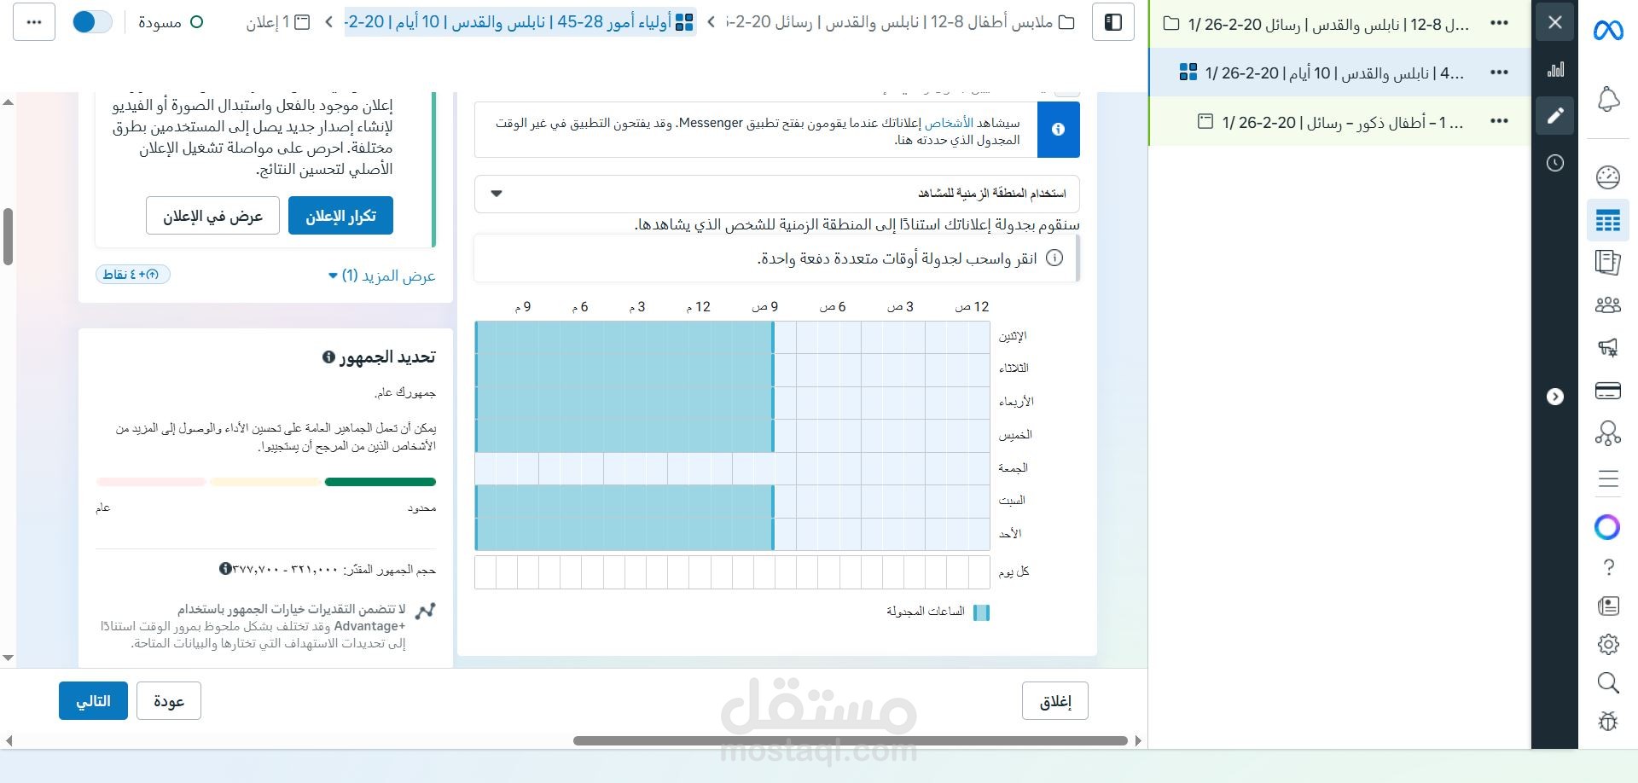Click the مسودة draft status label
The height and width of the screenshot is (783, 1638).
pos(160,22)
